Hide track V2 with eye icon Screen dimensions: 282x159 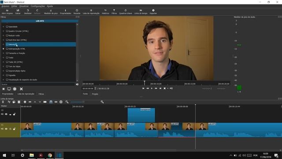click(x=6, y=114)
